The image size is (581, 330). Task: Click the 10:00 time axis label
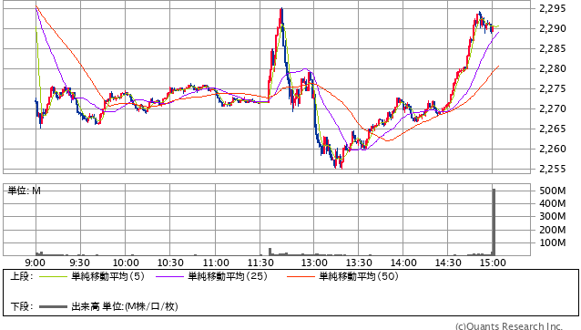(x=126, y=263)
